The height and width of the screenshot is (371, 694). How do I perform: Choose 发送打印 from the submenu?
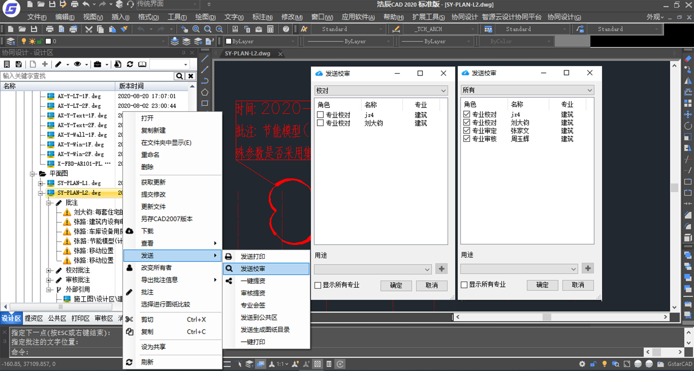266,256
